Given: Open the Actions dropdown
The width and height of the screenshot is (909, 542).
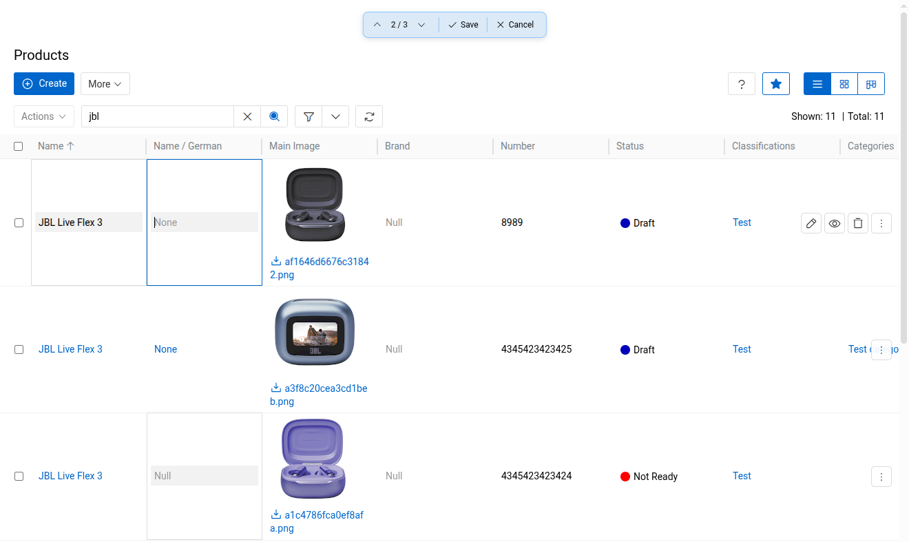Looking at the screenshot, I should [x=44, y=116].
